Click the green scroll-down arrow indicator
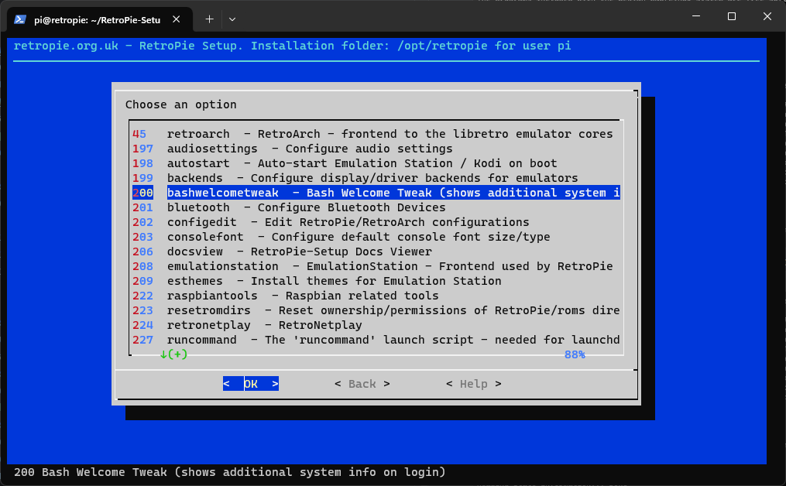This screenshot has height=486, width=786. coord(164,354)
